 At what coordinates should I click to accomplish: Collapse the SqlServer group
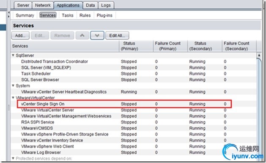[x=13, y=55]
